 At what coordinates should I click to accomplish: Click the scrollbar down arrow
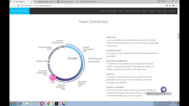click(178, 100)
